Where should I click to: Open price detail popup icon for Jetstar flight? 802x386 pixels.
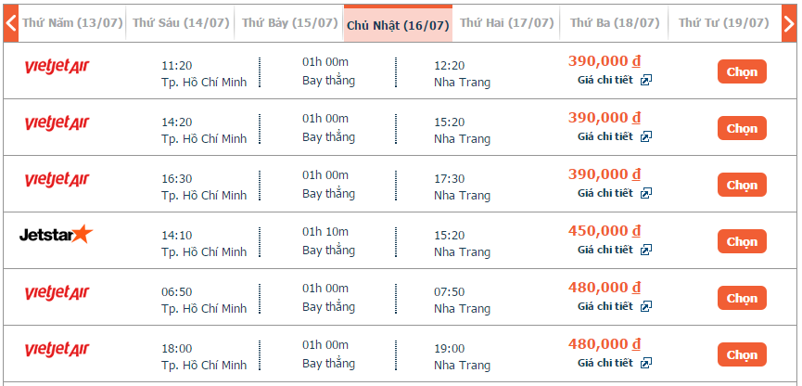point(646,251)
